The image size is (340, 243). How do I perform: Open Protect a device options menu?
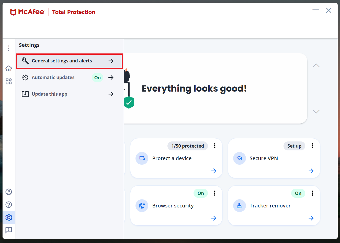(x=215, y=146)
